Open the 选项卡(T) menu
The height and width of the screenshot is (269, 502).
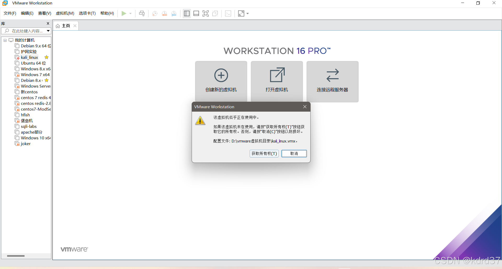pos(87,13)
